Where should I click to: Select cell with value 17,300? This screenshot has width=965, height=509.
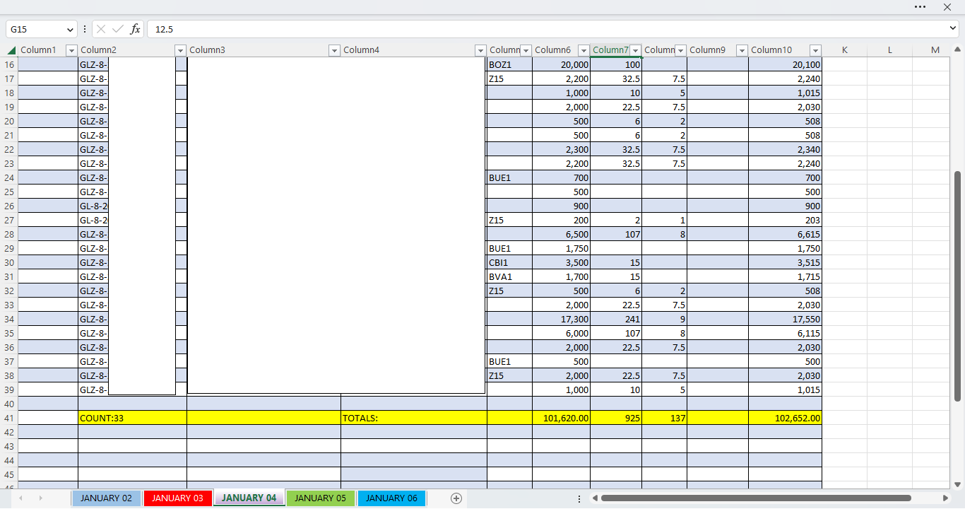(561, 319)
